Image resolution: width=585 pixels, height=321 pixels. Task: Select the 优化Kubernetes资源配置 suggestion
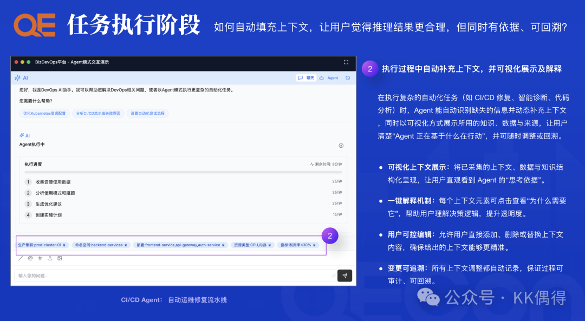coord(44,114)
